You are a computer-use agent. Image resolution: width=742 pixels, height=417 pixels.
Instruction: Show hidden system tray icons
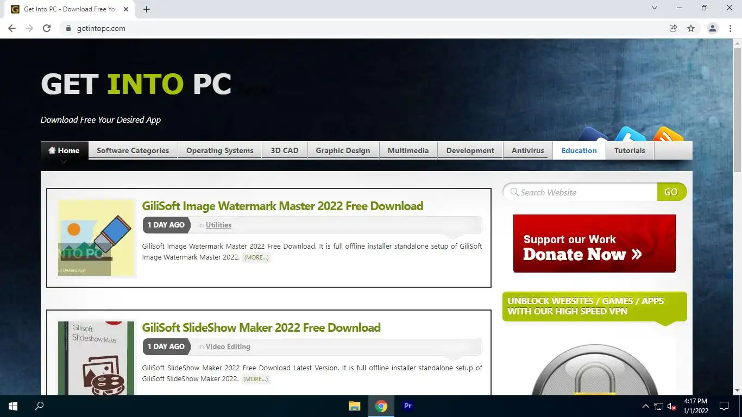[645, 406]
